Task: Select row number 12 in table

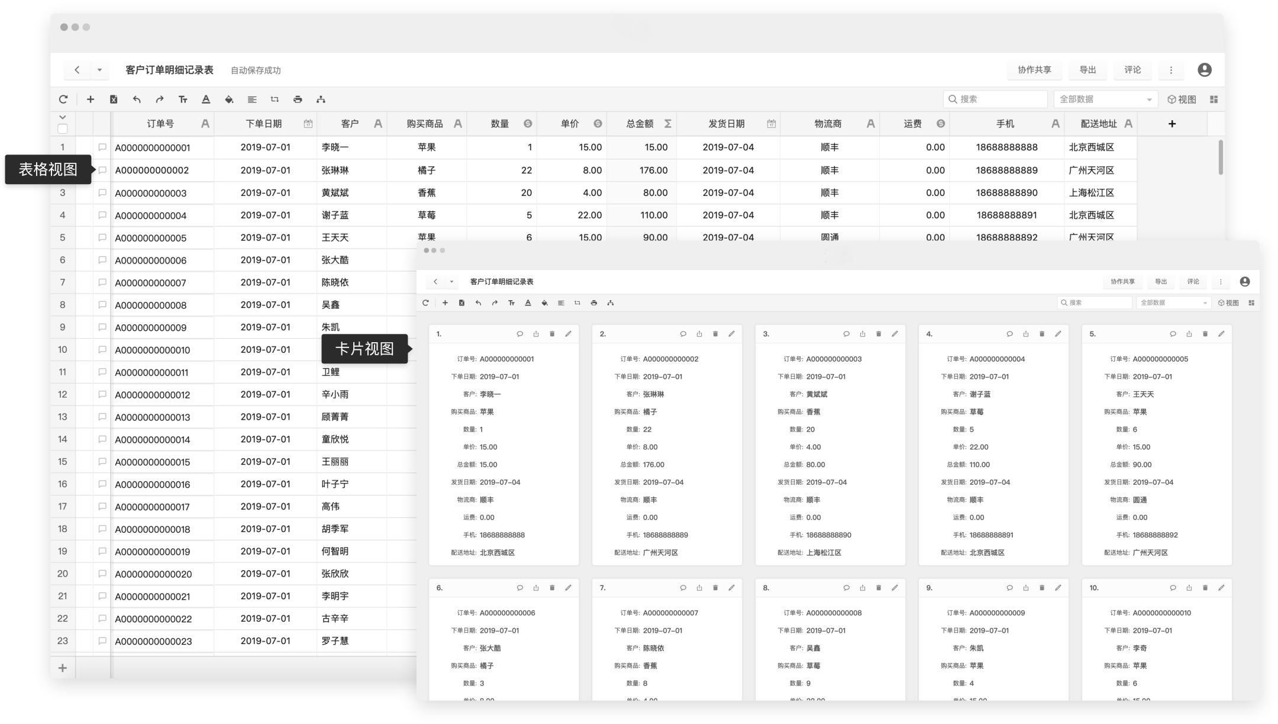Action: 63,394
